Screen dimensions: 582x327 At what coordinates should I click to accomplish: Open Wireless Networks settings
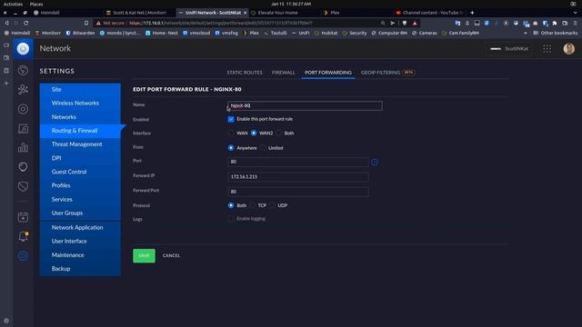pos(80,103)
